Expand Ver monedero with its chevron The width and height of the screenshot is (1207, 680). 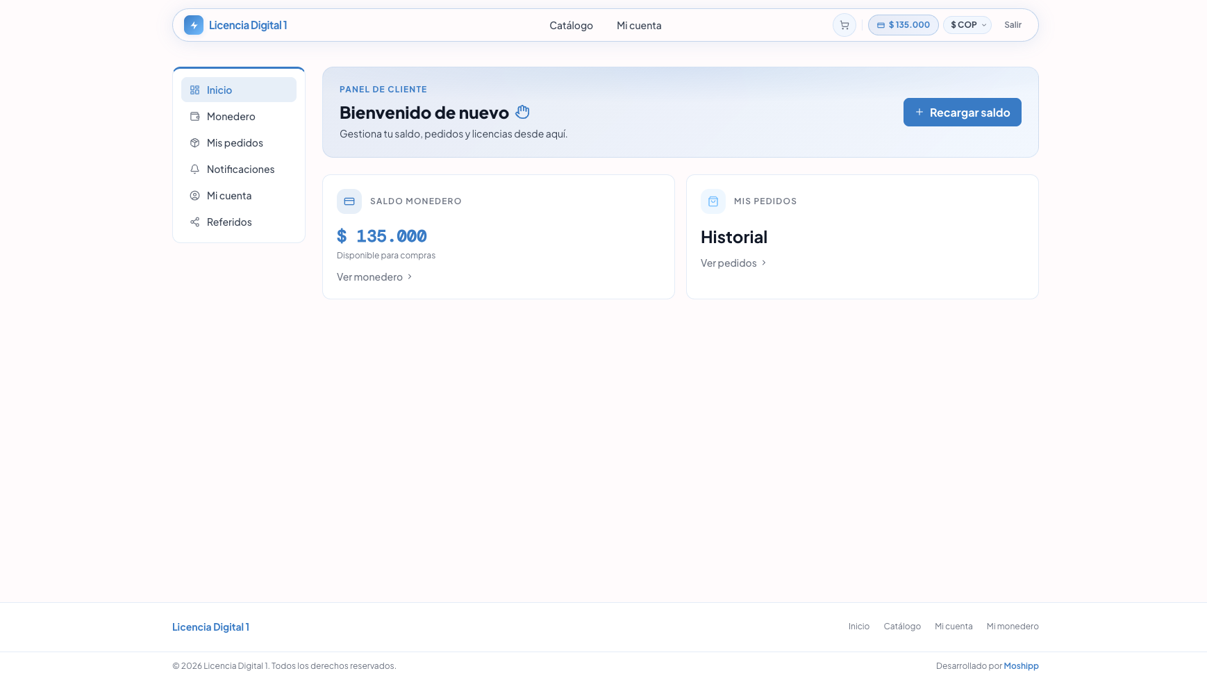[410, 276]
